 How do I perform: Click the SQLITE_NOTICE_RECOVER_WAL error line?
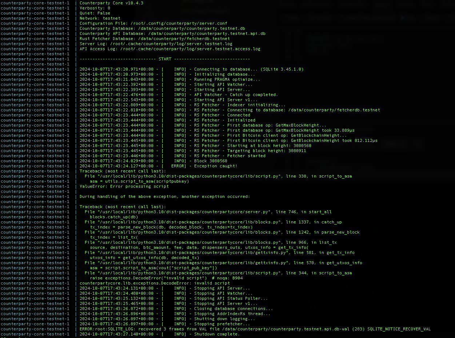(x=255, y=329)
